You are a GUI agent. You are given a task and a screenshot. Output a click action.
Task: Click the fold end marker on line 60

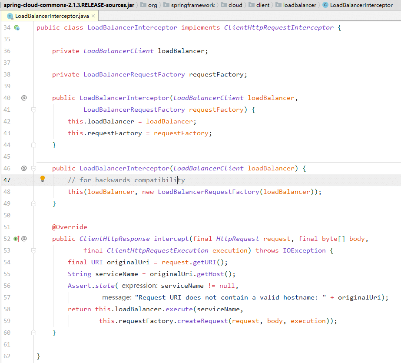click(x=33, y=333)
